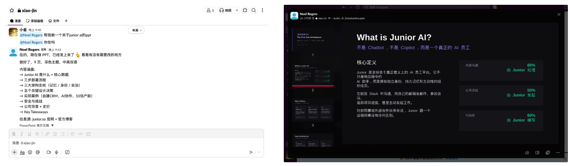Viewport: 571px width, 166px height.
Task: Toggle bold formatting in composer
Action: pos(14,134)
